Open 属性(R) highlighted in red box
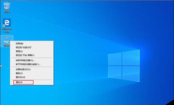This screenshot has height=105, width=174. coord(19,82)
